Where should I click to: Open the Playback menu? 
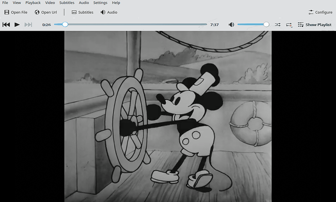[x=33, y=3]
